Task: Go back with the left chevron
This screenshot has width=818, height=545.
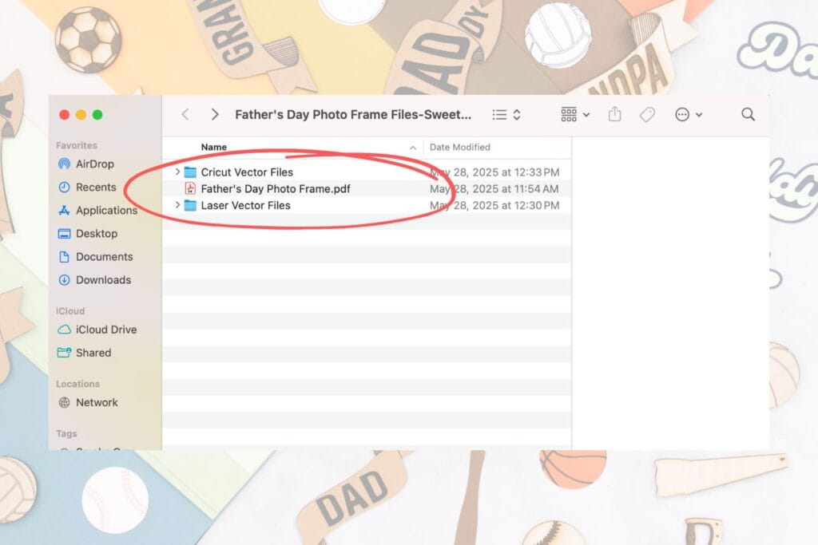Action: 185,115
